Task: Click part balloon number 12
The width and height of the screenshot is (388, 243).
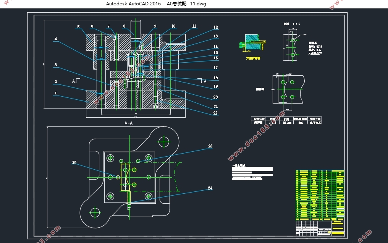Action: [215, 27]
